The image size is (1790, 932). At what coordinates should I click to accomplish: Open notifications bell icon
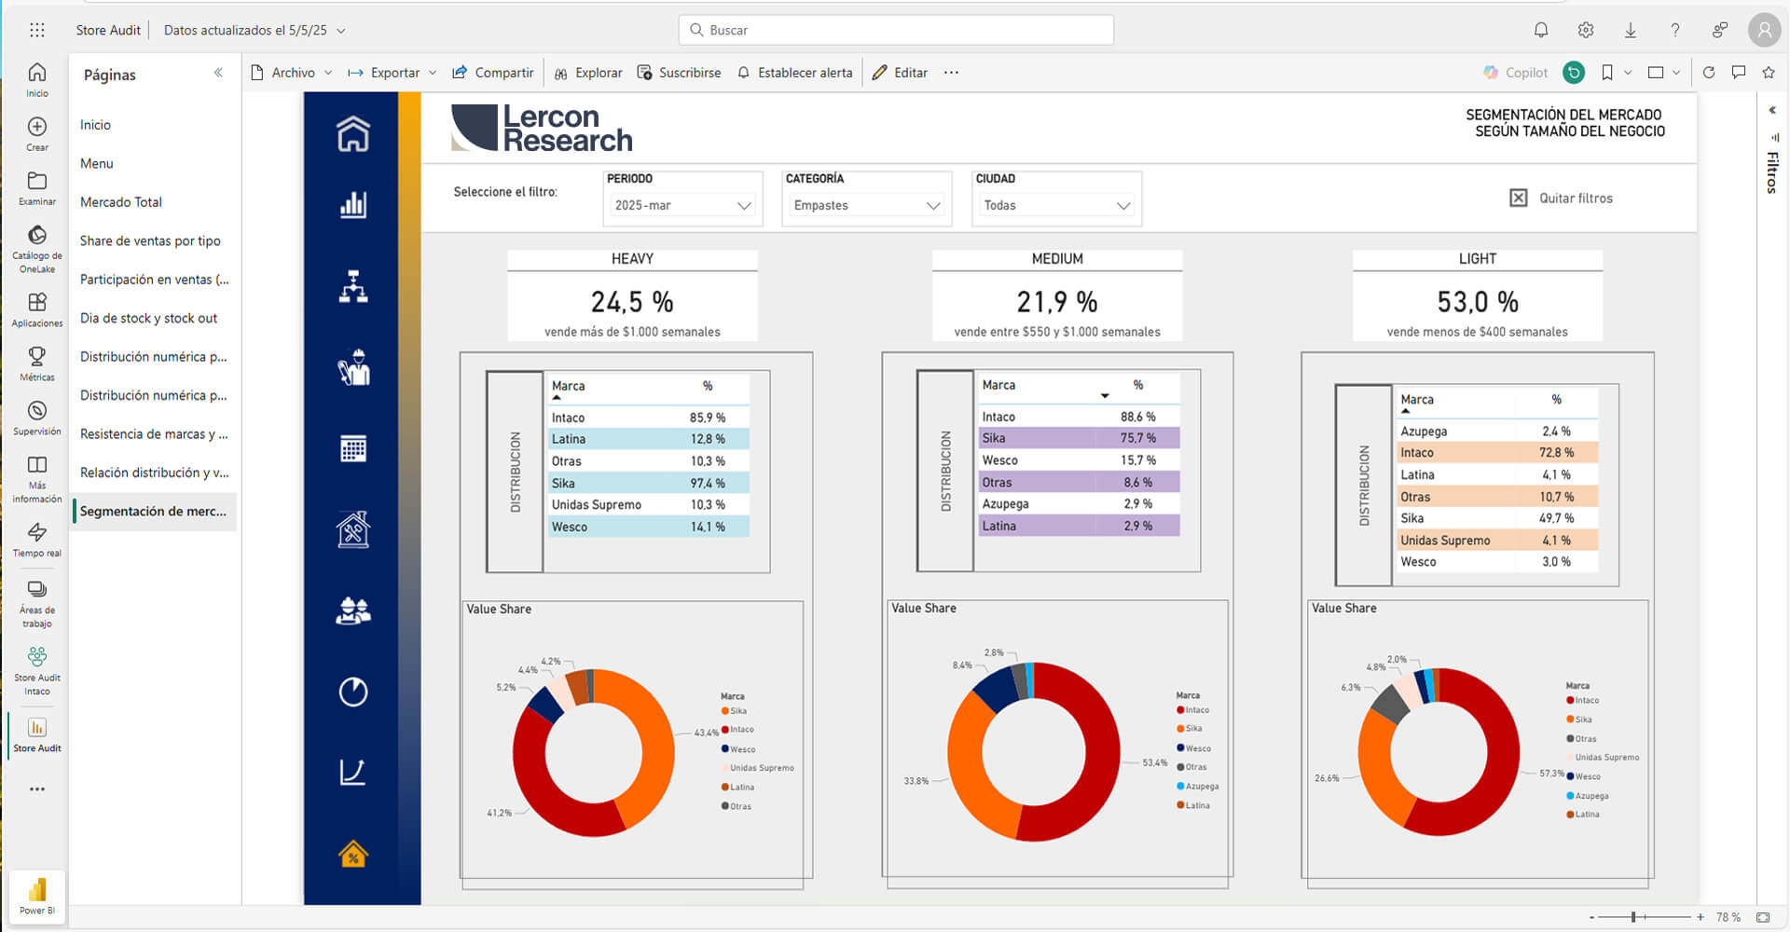pyautogui.click(x=1541, y=30)
